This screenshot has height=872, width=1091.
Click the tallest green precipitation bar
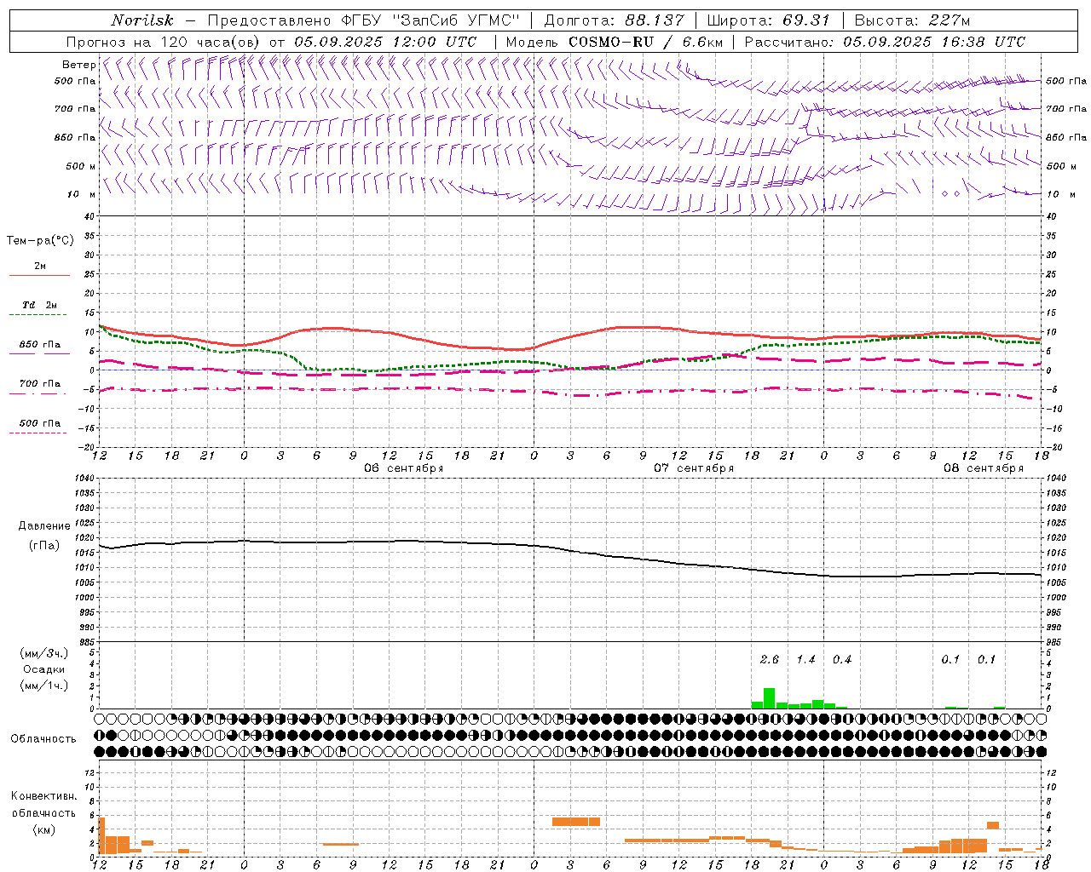769,698
